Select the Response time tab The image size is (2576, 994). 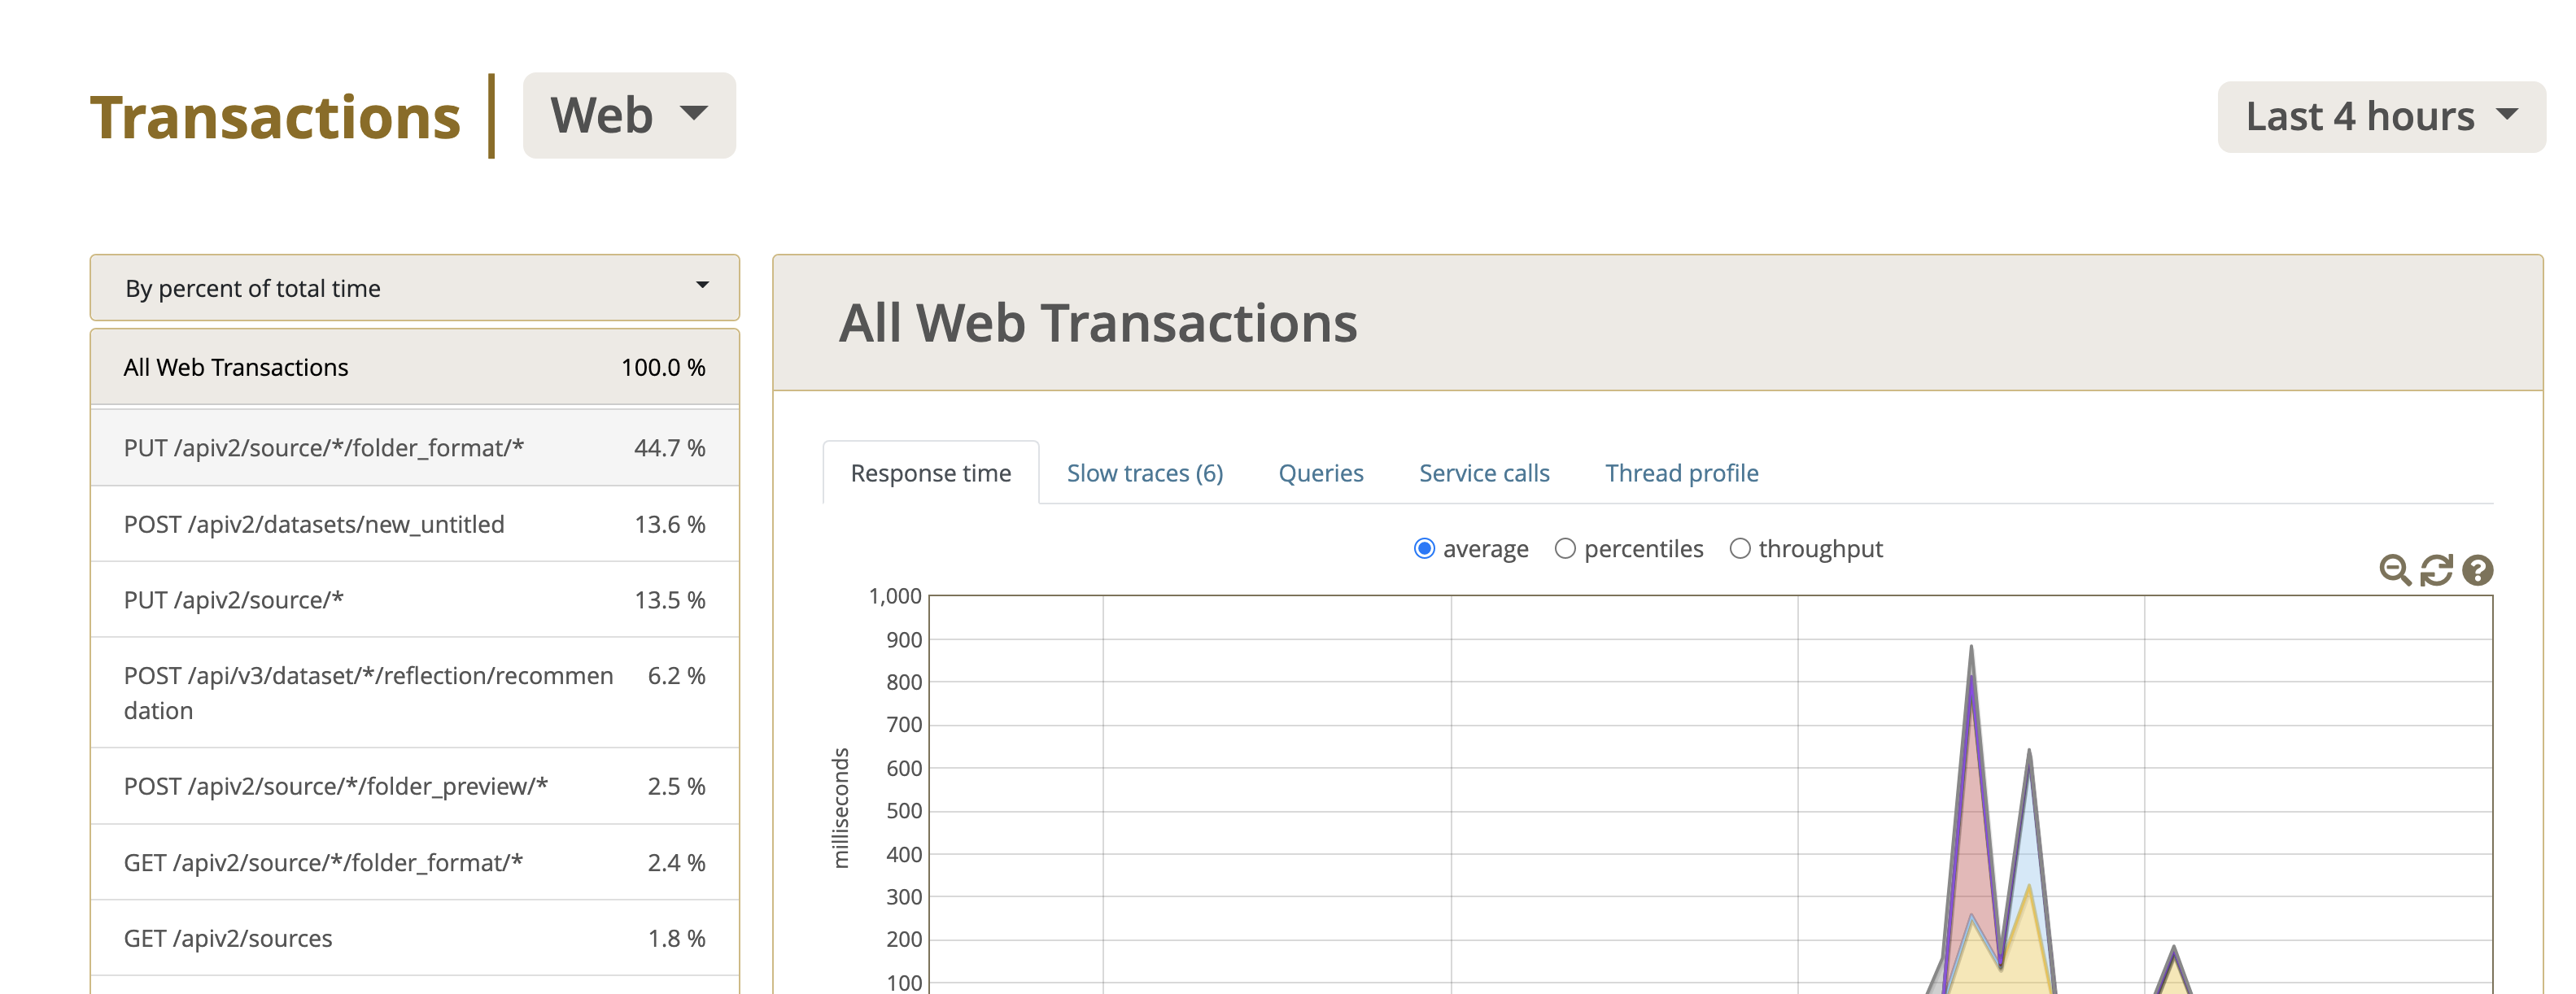(932, 473)
